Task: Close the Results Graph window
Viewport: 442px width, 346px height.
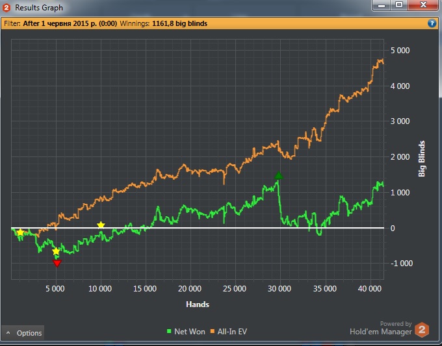Action: (423, 5)
